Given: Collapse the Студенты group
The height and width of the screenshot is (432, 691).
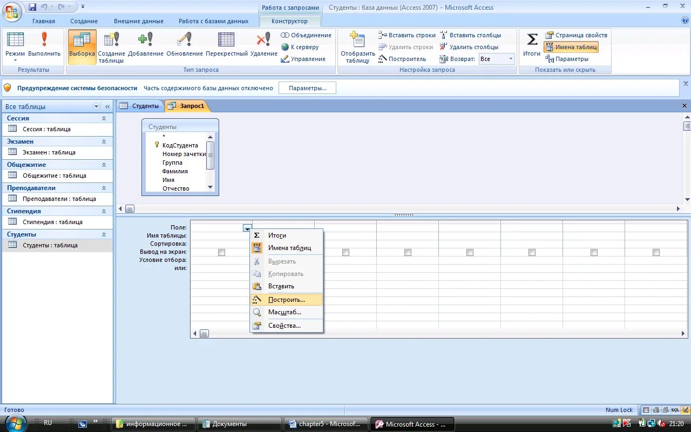Looking at the screenshot, I should 104,234.
